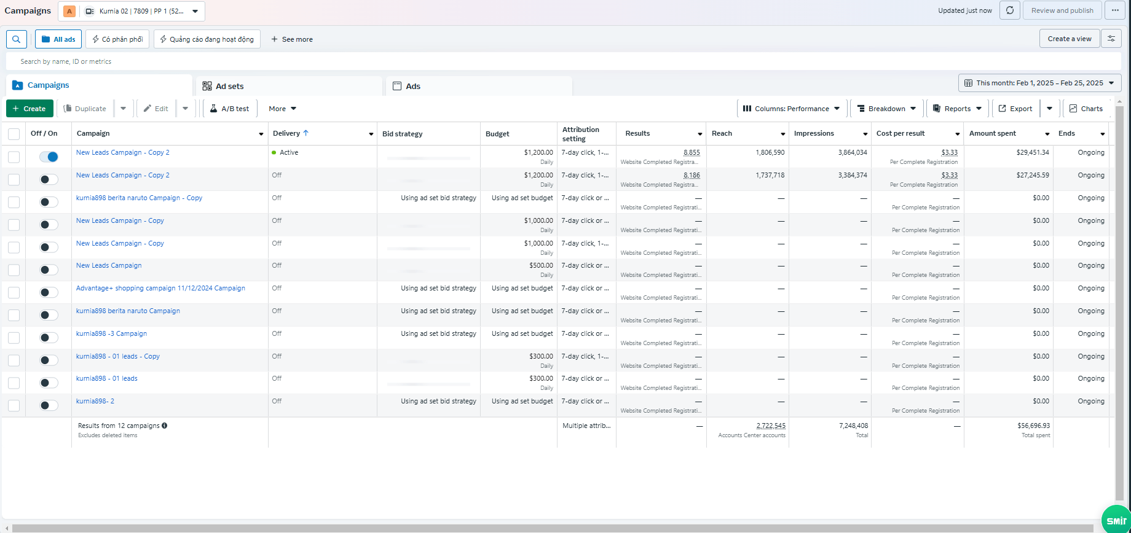Click the magnifier search icon
1131x533 pixels.
point(17,39)
